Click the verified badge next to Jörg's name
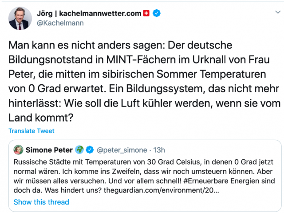 [x=156, y=13]
